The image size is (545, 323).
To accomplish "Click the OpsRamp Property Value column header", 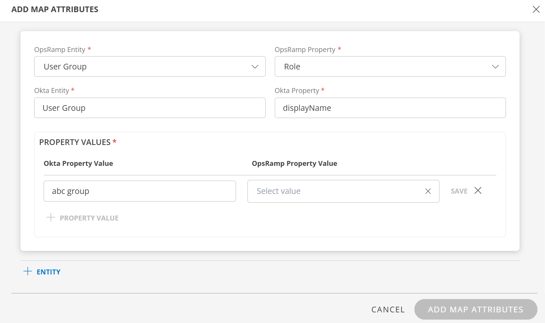I will tap(295, 163).
